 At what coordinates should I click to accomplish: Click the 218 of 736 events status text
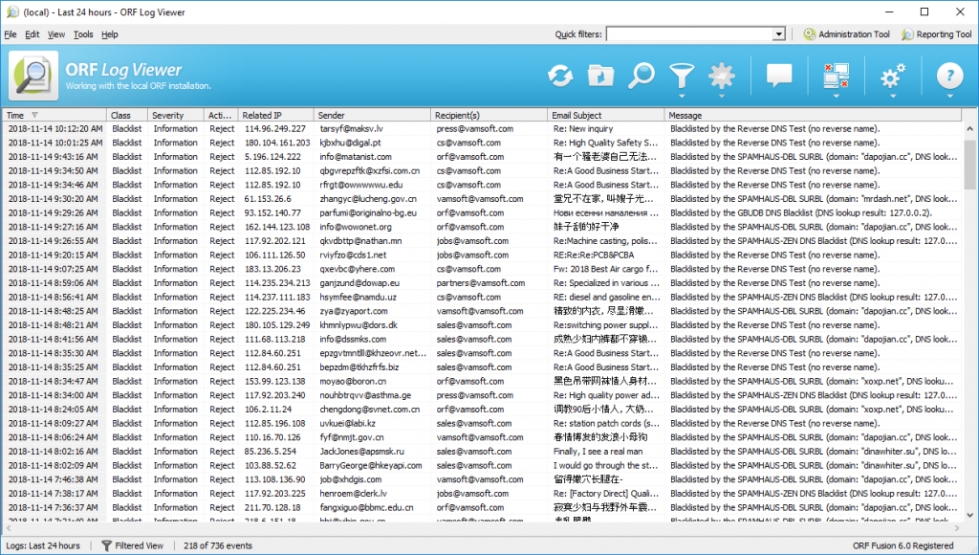(x=218, y=545)
